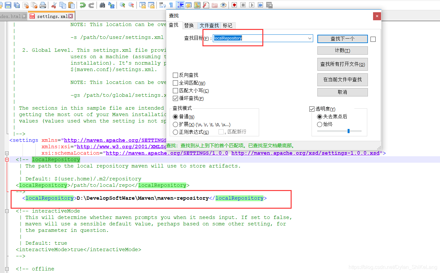Choose the 失去焦点后 transparency radio
This screenshot has height=273, width=440.
(320, 116)
